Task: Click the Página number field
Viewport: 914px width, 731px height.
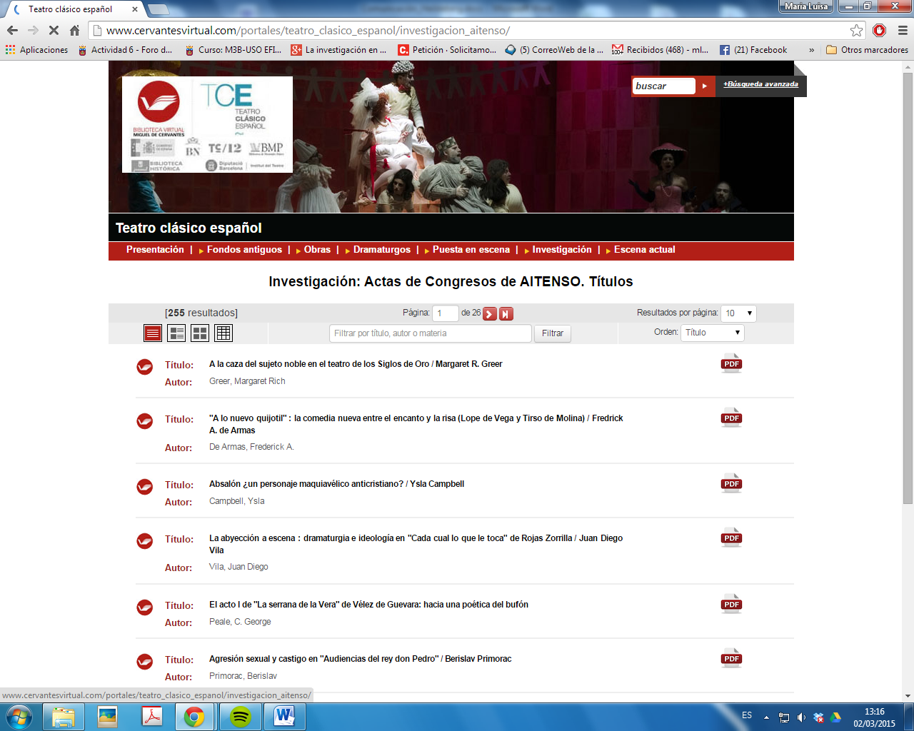Action: coord(445,313)
